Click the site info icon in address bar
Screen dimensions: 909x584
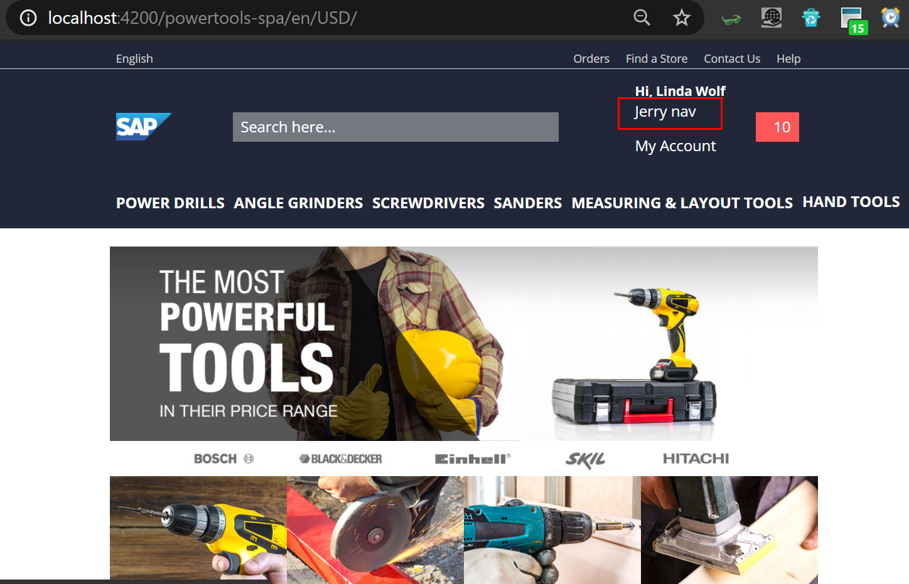[28, 18]
